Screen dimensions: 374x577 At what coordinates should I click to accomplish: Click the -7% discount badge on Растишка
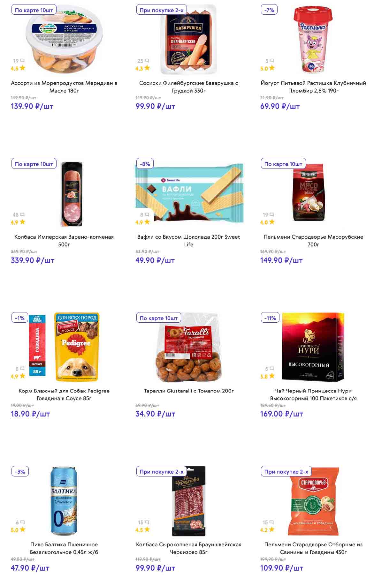pos(269,10)
